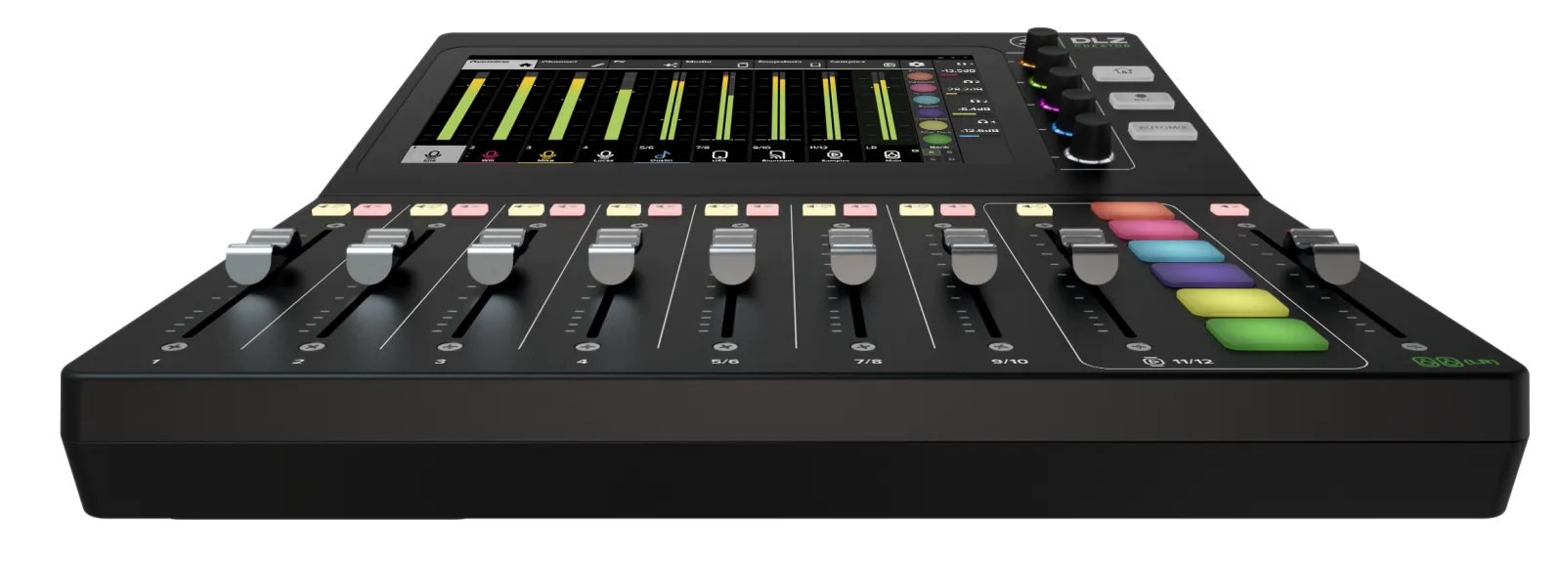Toggle the pink mute button above the main fader
1564x563 pixels.
point(1229,209)
